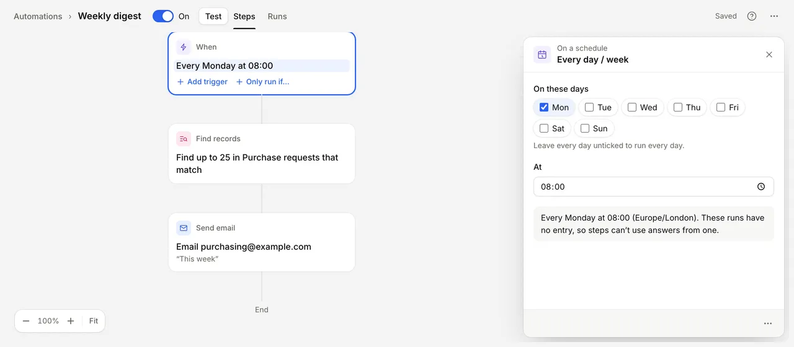Zoom in with the plus button
The height and width of the screenshot is (347, 794).
click(71, 321)
